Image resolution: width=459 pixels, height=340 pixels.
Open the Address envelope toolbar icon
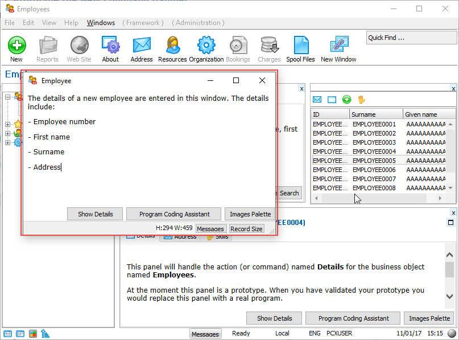point(142,46)
